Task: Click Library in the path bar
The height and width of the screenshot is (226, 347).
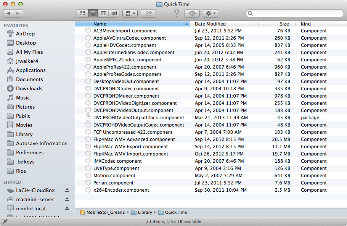Action: 141,213
